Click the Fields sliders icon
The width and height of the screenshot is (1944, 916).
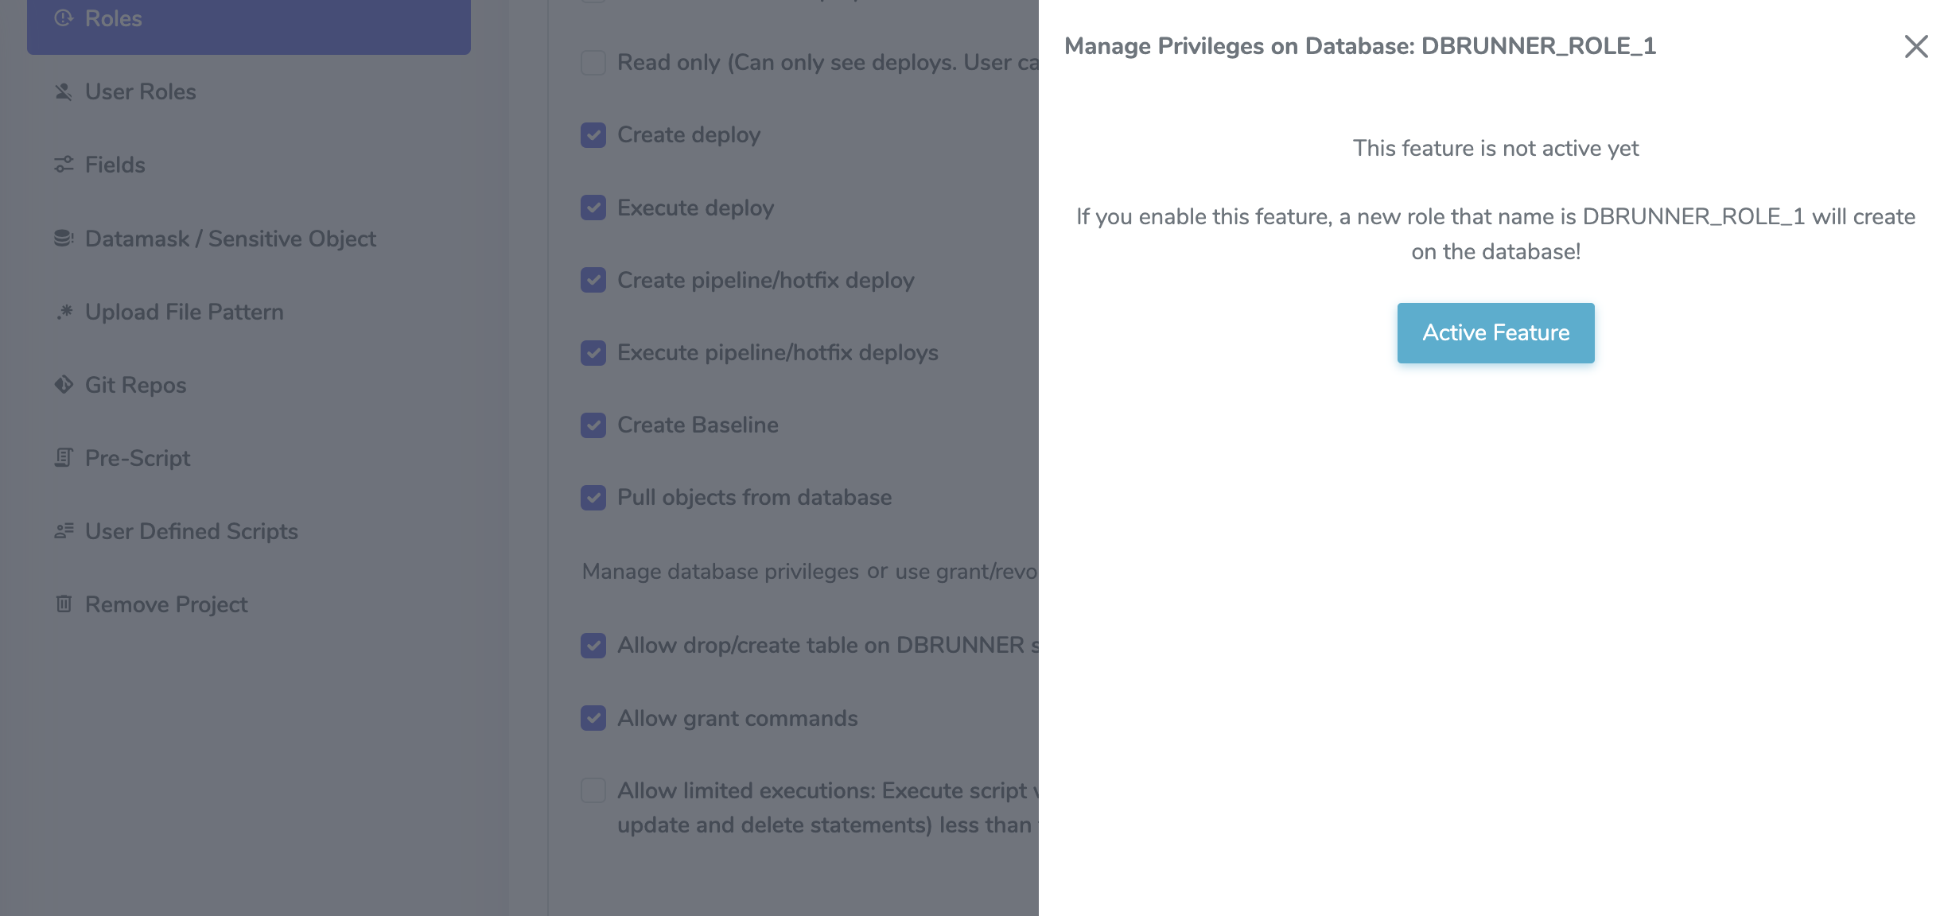click(64, 165)
